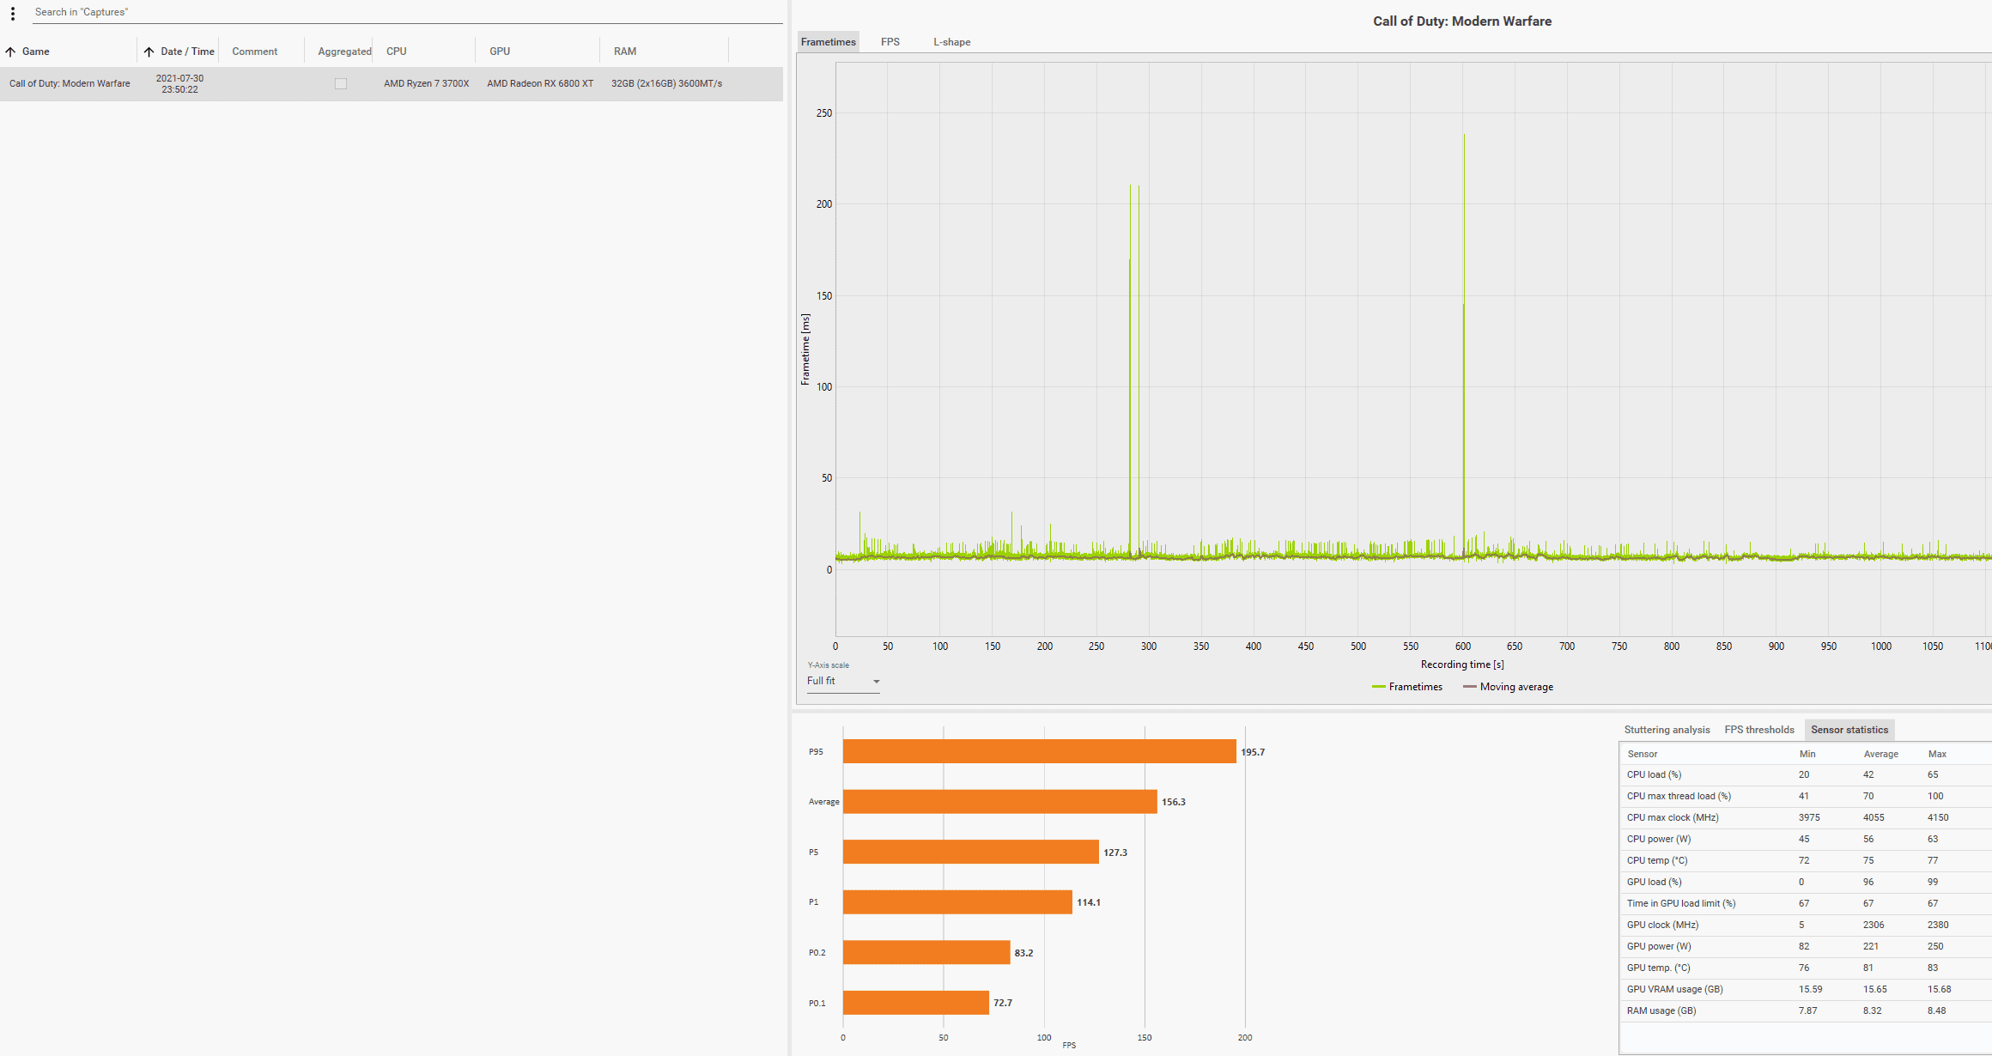
Task: Select the Sensor statistics tab
Action: tap(1849, 730)
